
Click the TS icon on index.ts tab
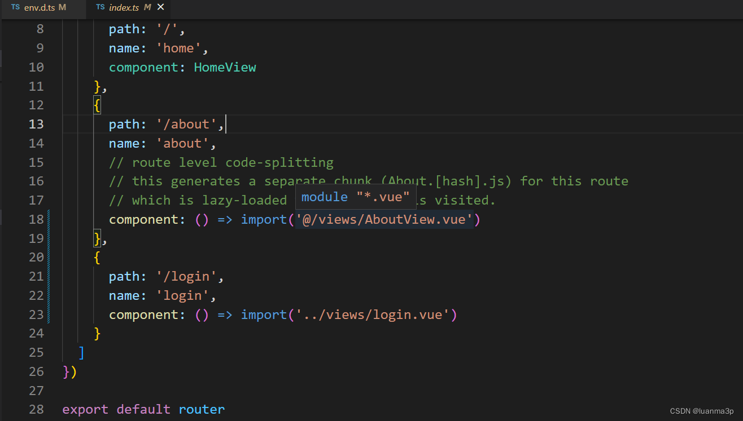(100, 7)
